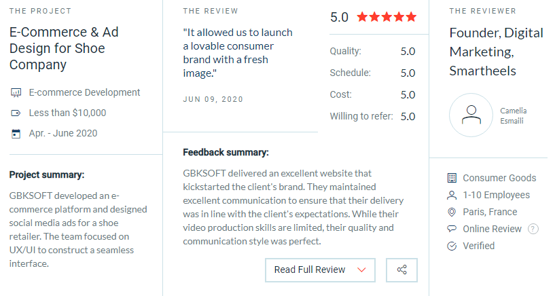This screenshot has width=555, height=296.
Task: Expand the Read Full Review button
Action: pyautogui.click(x=320, y=270)
